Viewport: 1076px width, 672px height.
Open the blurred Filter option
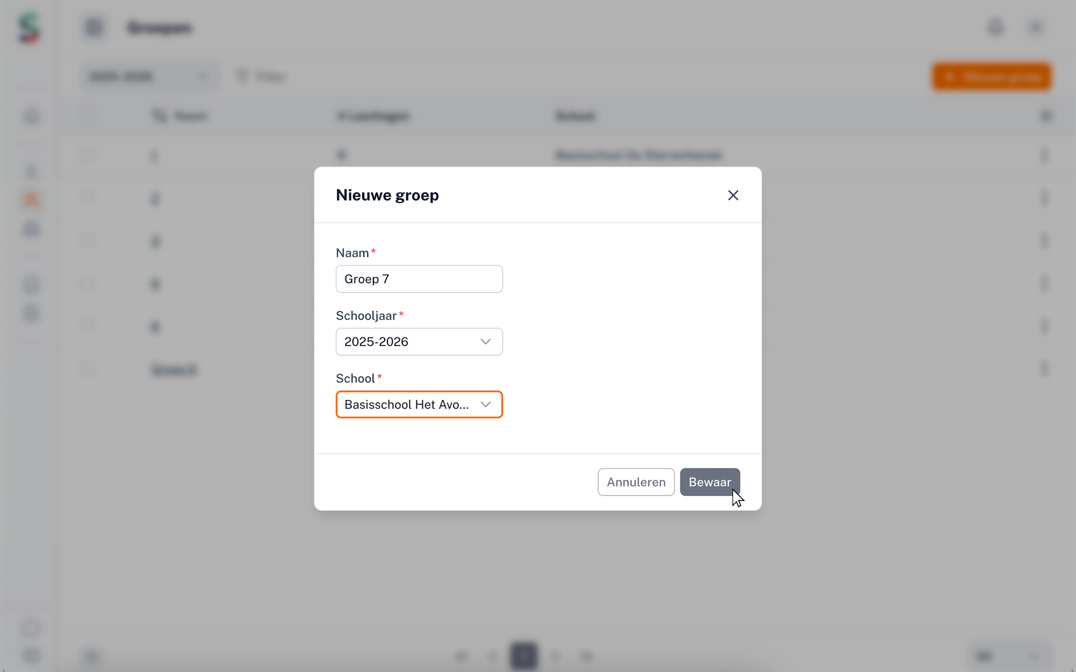tap(262, 77)
